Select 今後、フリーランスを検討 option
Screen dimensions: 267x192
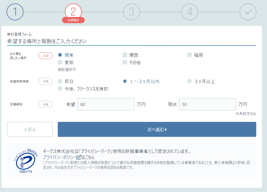59,88
